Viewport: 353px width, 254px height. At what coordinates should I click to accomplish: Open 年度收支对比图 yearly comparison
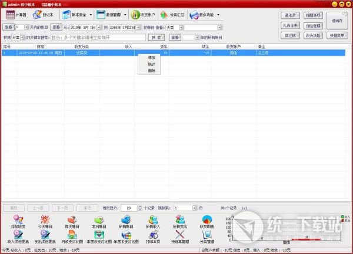click(x=126, y=237)
